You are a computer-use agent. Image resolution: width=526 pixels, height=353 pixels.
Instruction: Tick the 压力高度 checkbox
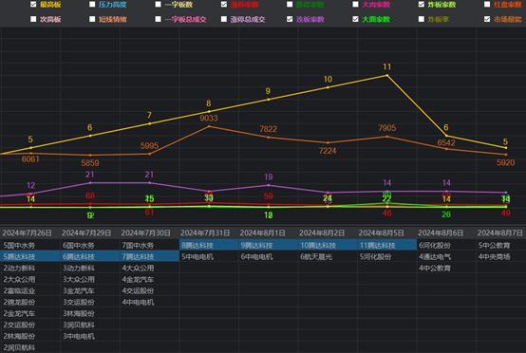pyautogui.click(x=92, y=5)
